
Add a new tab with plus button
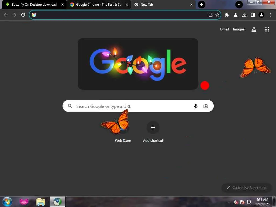tap(202, 5)
